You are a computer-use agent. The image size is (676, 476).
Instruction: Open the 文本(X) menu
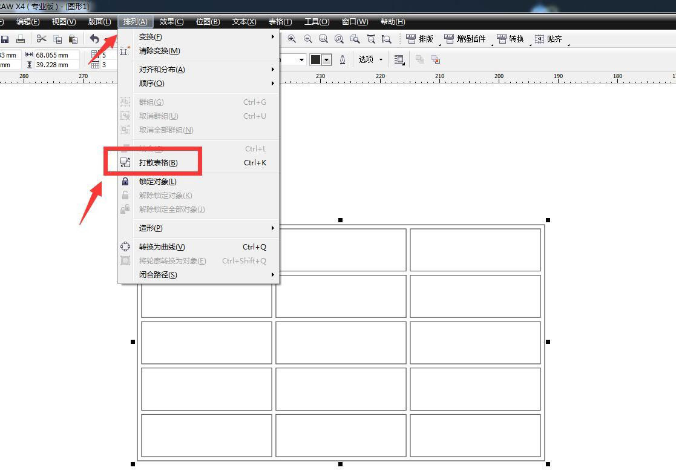[243, 21]
